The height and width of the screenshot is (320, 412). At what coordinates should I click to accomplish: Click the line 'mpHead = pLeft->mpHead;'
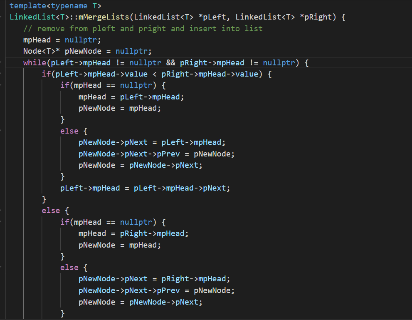click(131, 97)
